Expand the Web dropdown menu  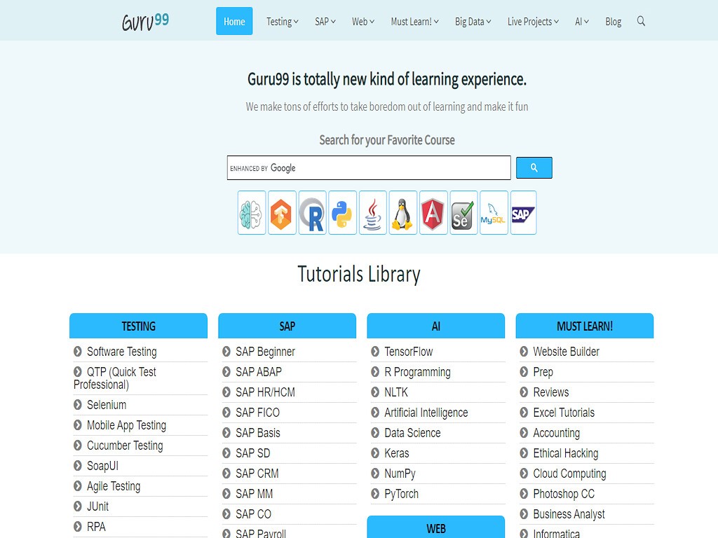pyautogui.click(x=363, y=22)
